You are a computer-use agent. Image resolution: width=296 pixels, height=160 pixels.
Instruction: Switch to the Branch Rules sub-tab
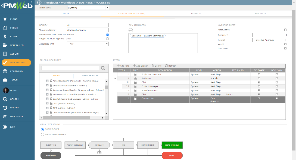(90, 76)
